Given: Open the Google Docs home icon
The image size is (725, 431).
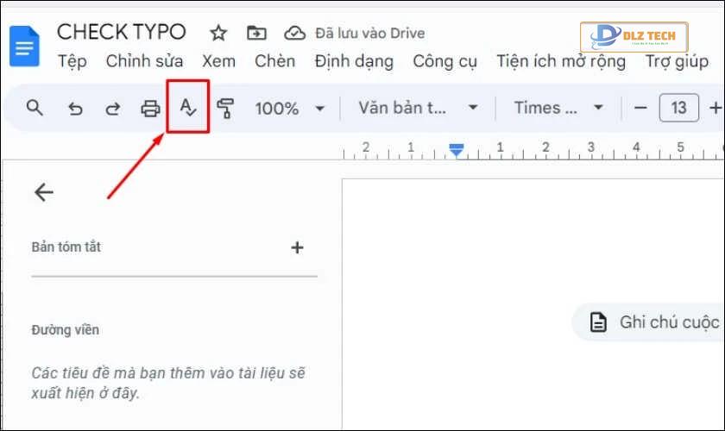Looking at the screenshot, I should (x=24, y=47).
